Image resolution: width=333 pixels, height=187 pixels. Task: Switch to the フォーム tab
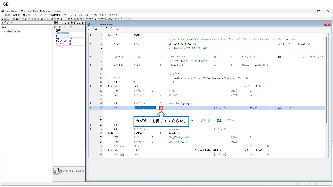pos(119,29)
